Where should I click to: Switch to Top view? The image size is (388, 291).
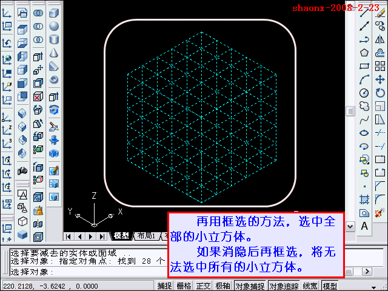22,30
